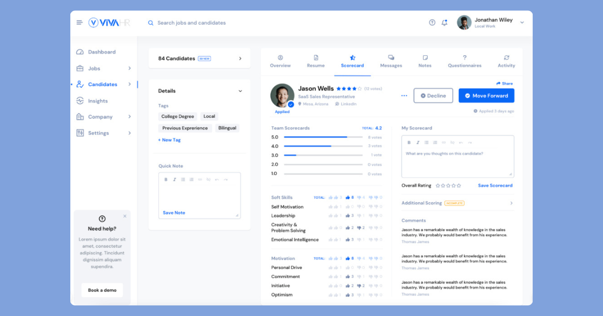Open Jonathan Wiley account dropdown
603x316 pixels.
(x=522, y=23)
